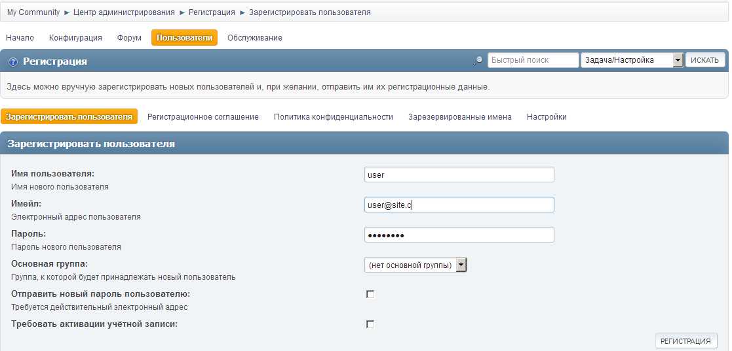Image resolution: width=732 pixels, height=351 pixels.
Task: Open Политика конфиденциальности subtab
Action: 333,117
